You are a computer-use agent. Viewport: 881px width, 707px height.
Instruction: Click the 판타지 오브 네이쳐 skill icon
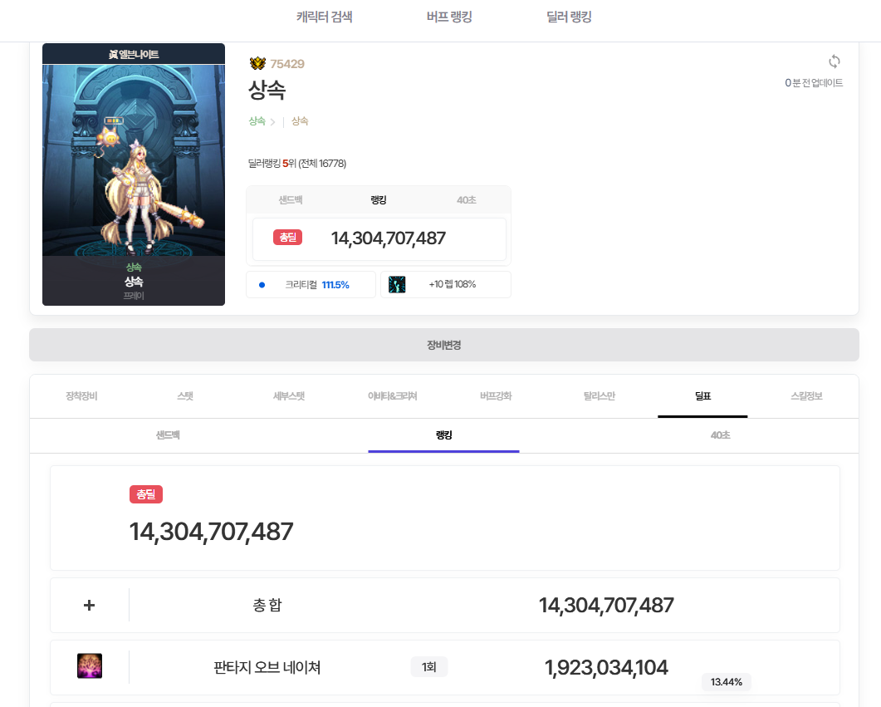(x=90, y=666)
